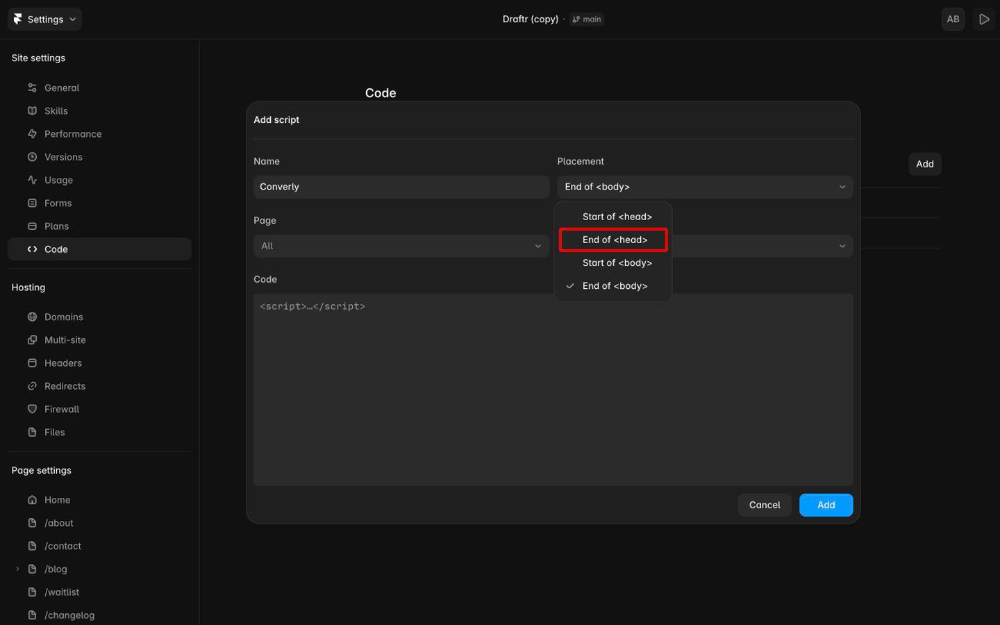The width and height of the screenshot is (1000, 625).
Task: Click the Add button behind the dialog
Action: tap(925, 164)
